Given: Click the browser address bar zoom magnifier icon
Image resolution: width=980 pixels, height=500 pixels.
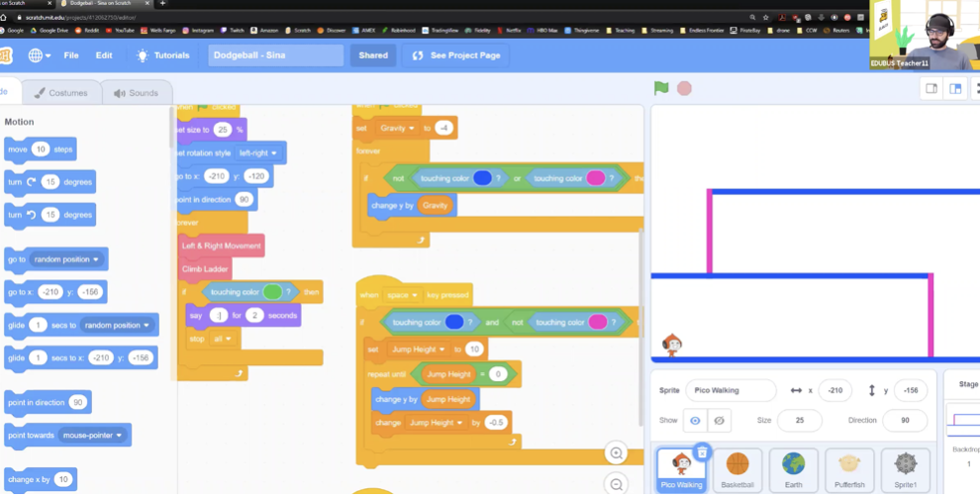Looking at the screenshot, I should click(753, 18).
